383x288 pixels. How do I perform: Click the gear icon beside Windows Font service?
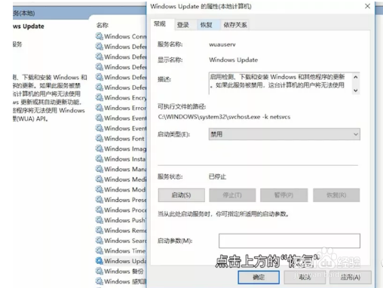click(100, 139)
